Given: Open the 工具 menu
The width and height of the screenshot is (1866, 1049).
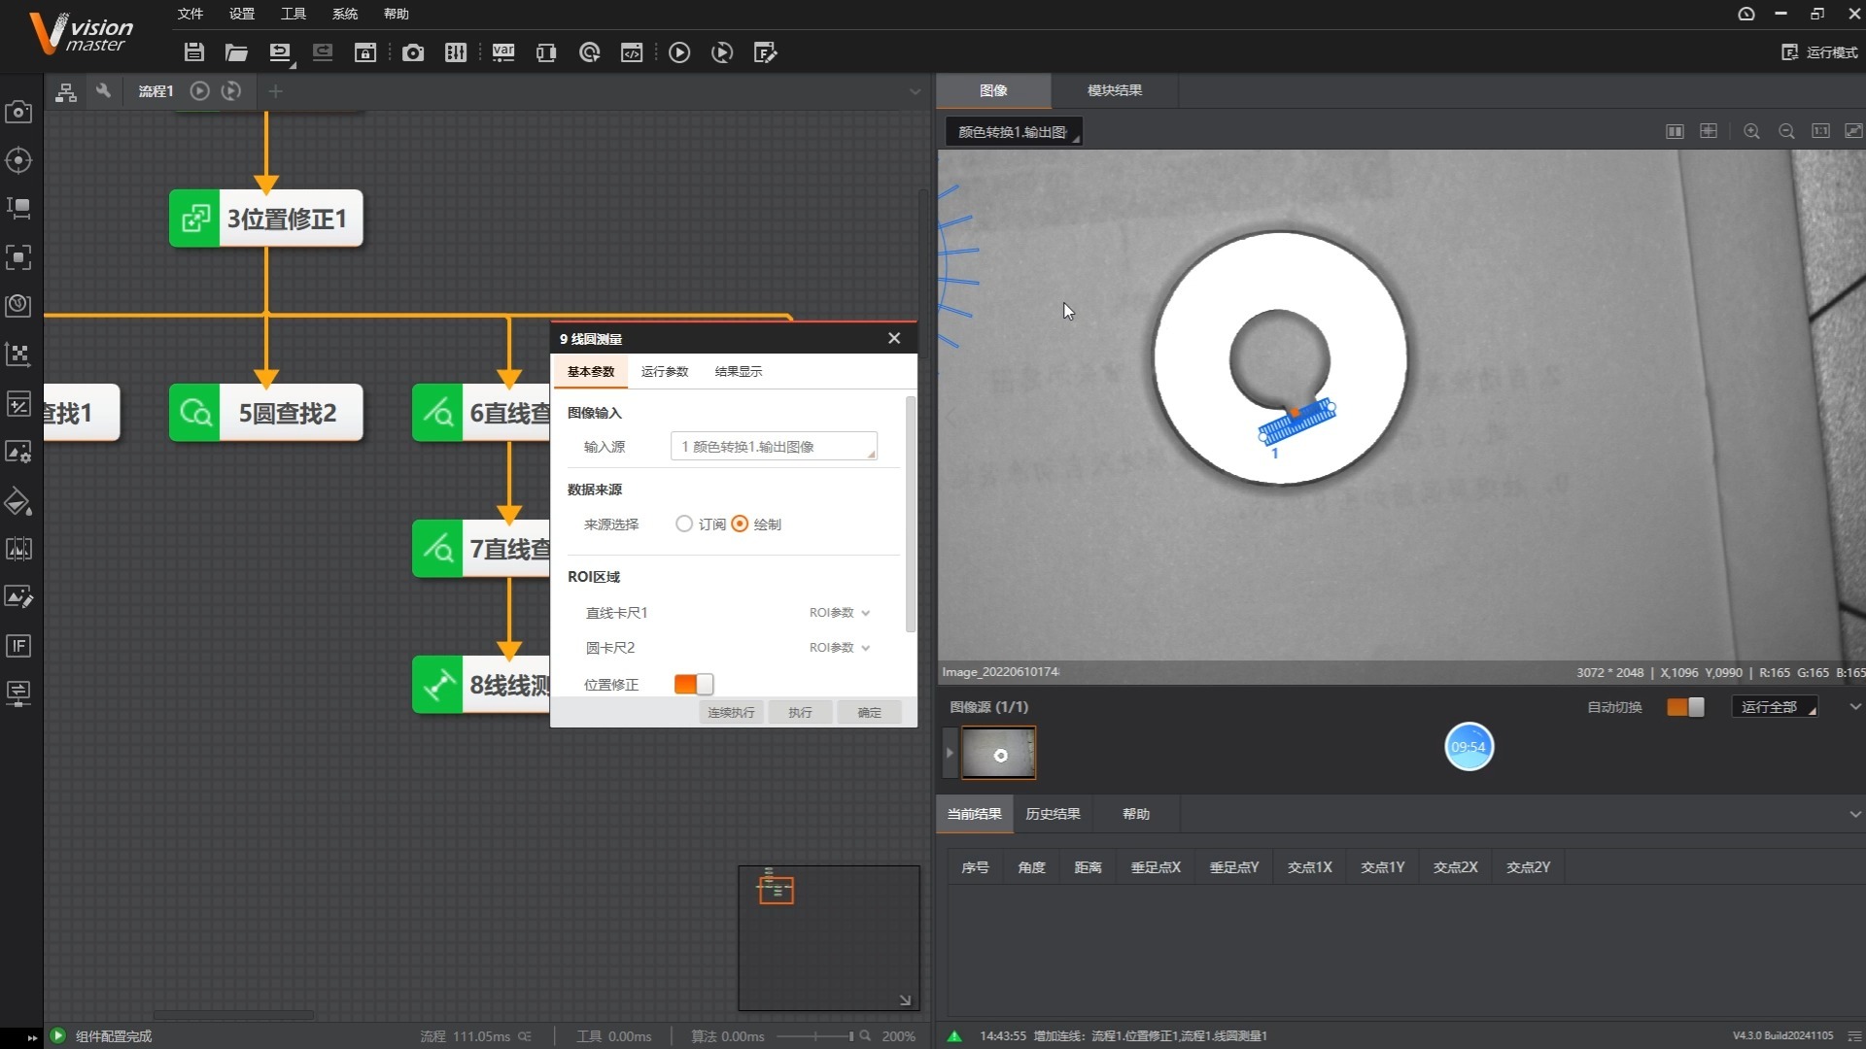Looking at the screenshot, I should (293, 14).
